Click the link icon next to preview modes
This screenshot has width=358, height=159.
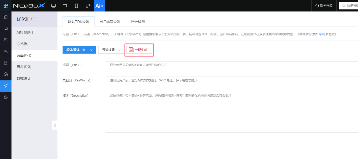click(x=88, y=5)
